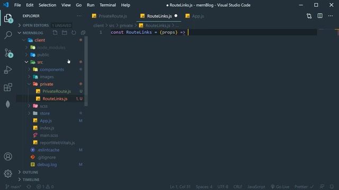Click the main branch indicator
The height and width of the screenshot is (190, 339).
tap(13, 187)
